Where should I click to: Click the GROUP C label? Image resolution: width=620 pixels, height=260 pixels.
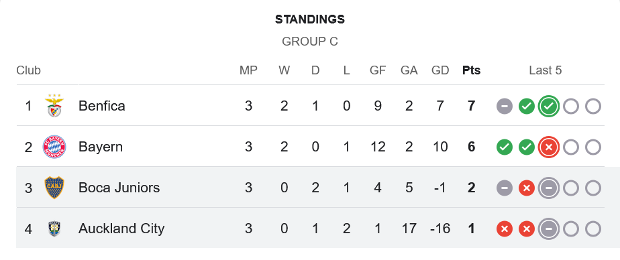[x=310, y=42]
